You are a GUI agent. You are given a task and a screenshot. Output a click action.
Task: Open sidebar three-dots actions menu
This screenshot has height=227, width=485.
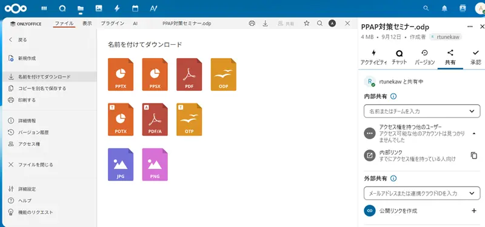click(x=470, y=27)
